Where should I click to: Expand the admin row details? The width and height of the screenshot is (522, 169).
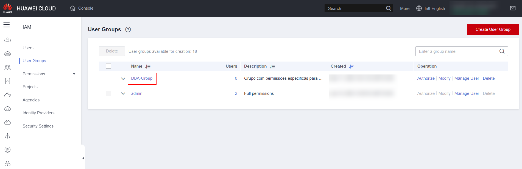coord(123,93)
